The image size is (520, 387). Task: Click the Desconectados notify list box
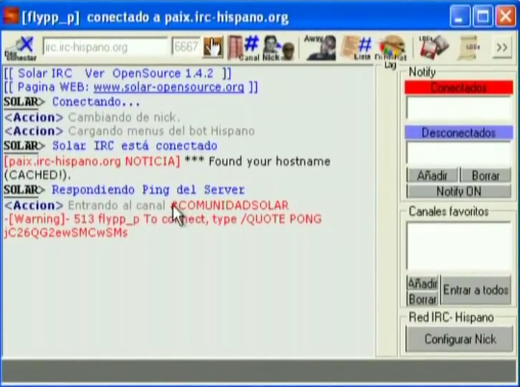point(459,153)
